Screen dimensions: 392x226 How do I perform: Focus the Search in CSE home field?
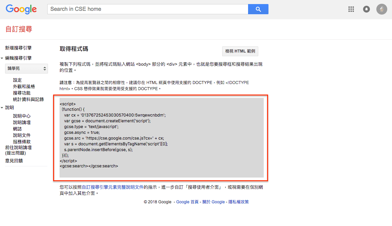pyautogui.click(x=148, y=9)
